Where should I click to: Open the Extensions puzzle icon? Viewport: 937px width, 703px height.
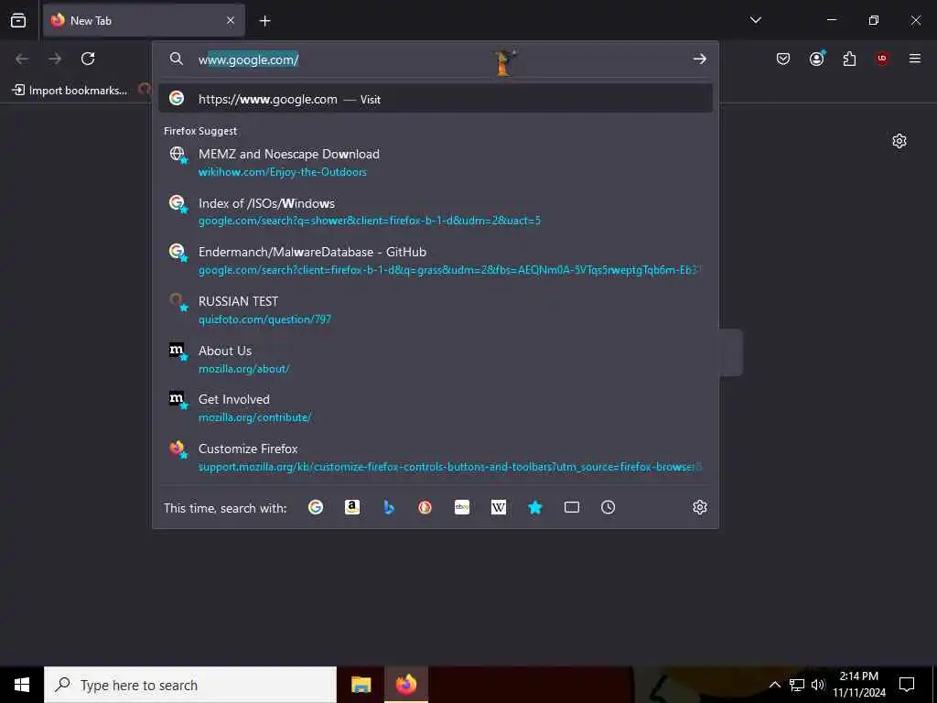[849, 59]
